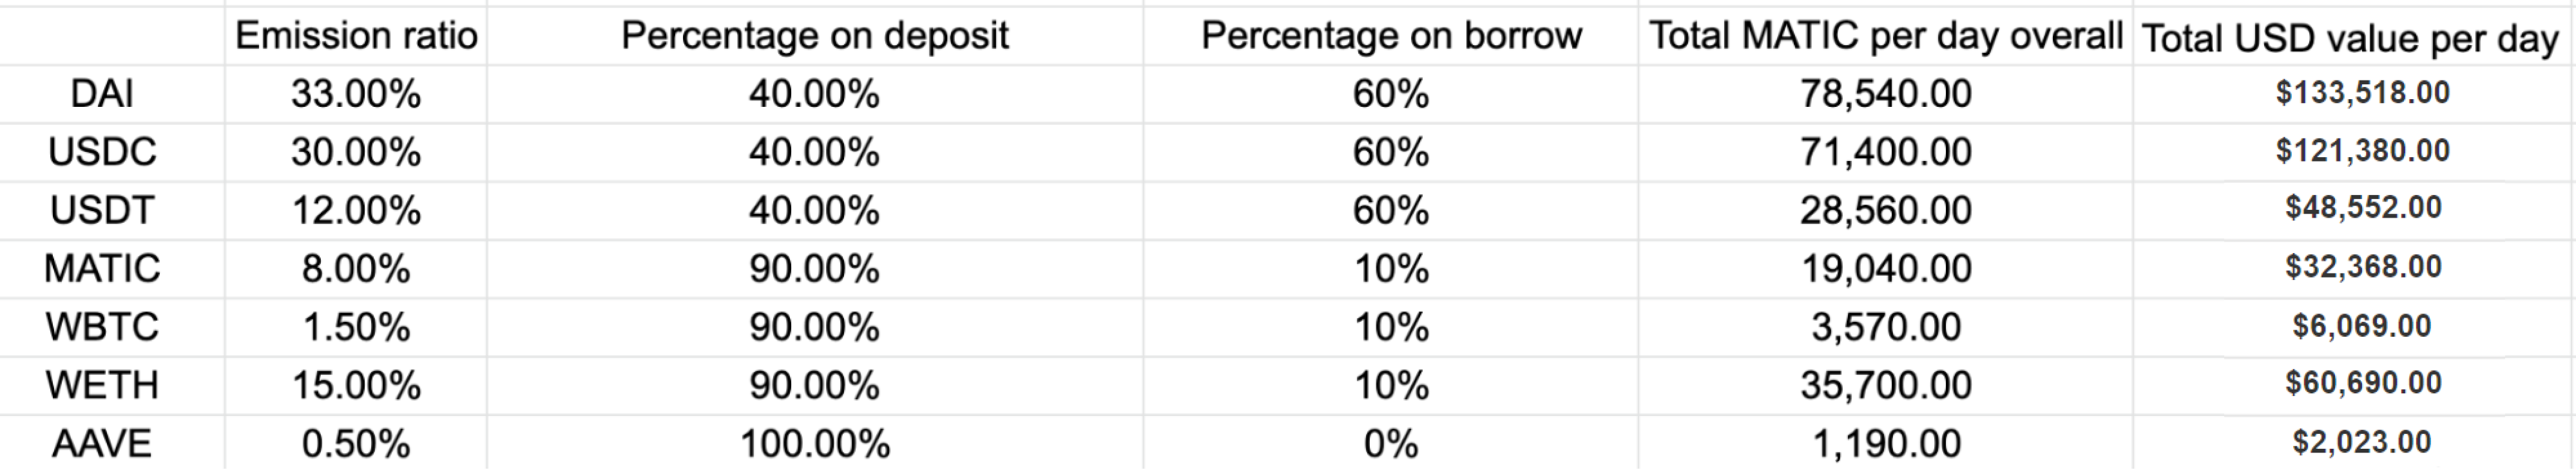
Task: Click the MATIC 90.00% deposit cell
Action: pyautogui.click(x=815, y=268)
